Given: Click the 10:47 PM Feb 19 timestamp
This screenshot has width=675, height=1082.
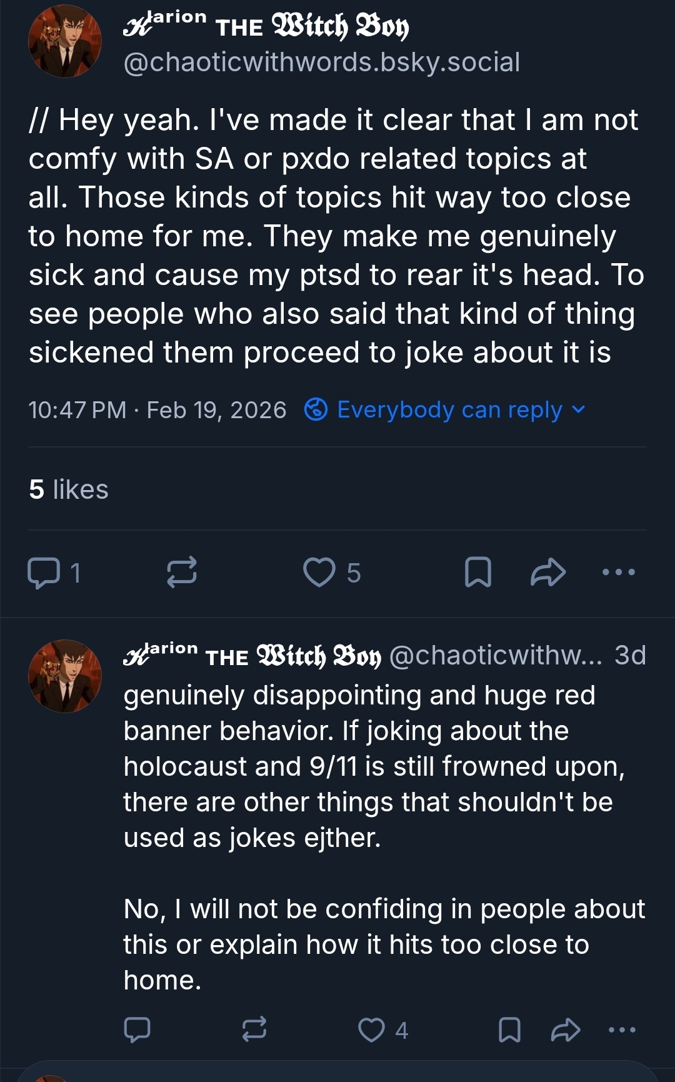Looking at the screenshot, I should (x=157, y=410).
